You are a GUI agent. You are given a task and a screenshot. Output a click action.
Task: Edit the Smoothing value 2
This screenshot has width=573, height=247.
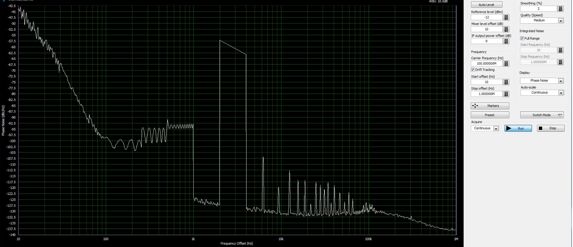coord(538,9)
